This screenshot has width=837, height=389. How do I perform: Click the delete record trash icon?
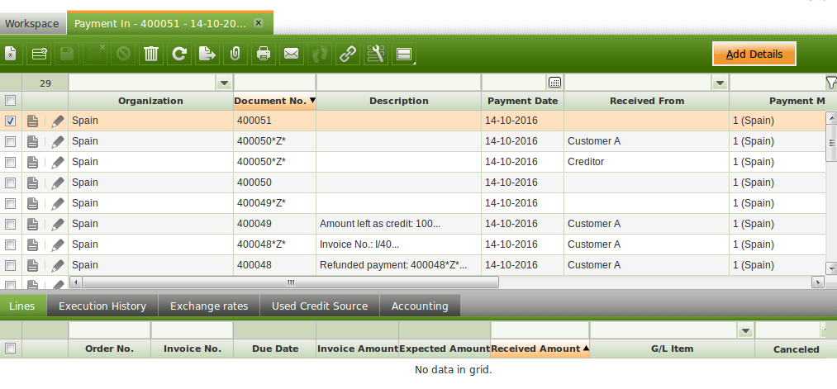pyautogui.click(x=151, y=55)
